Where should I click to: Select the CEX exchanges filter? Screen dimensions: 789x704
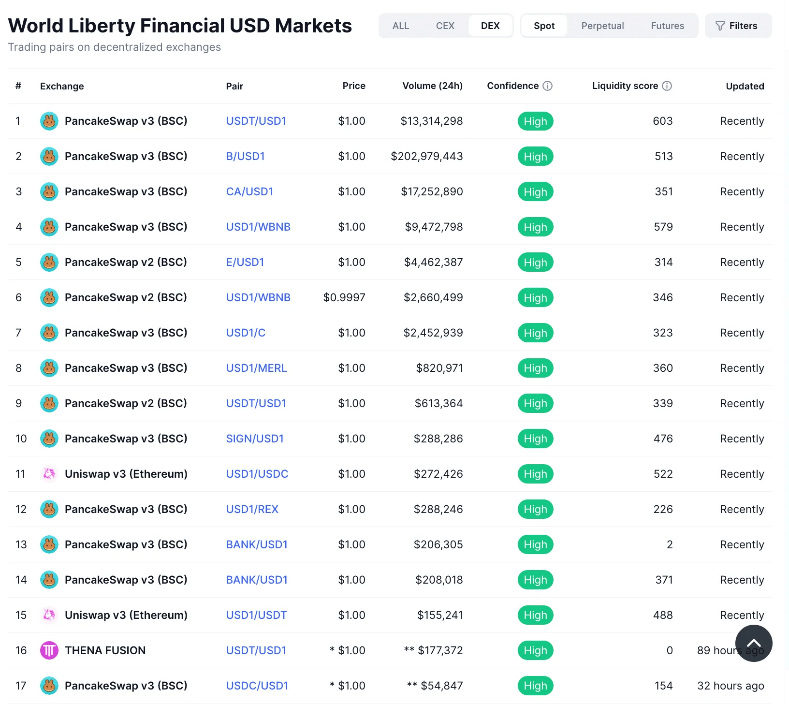(444, 26)
